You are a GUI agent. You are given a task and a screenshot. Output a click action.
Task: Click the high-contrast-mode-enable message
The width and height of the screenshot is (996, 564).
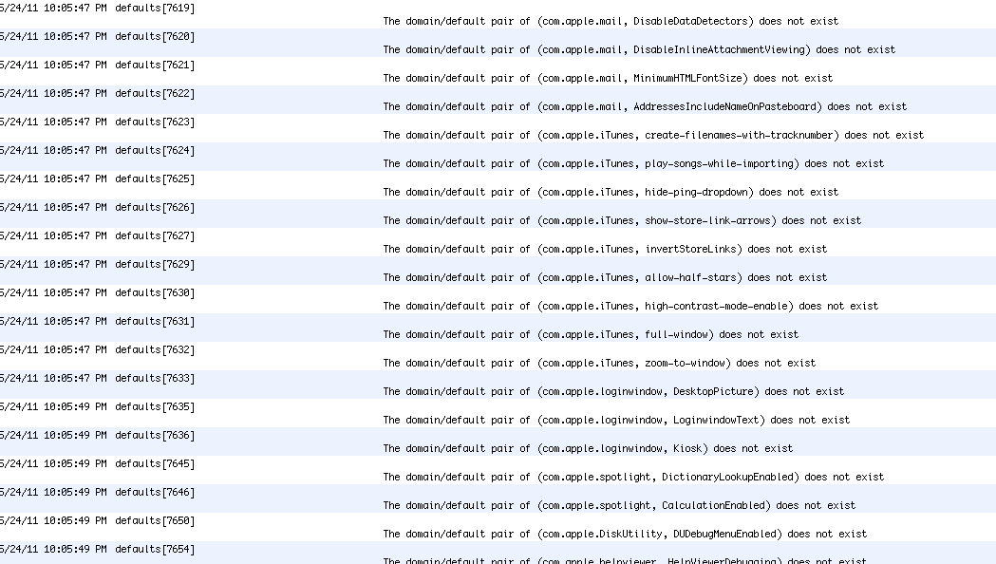(x=630, y=306)
